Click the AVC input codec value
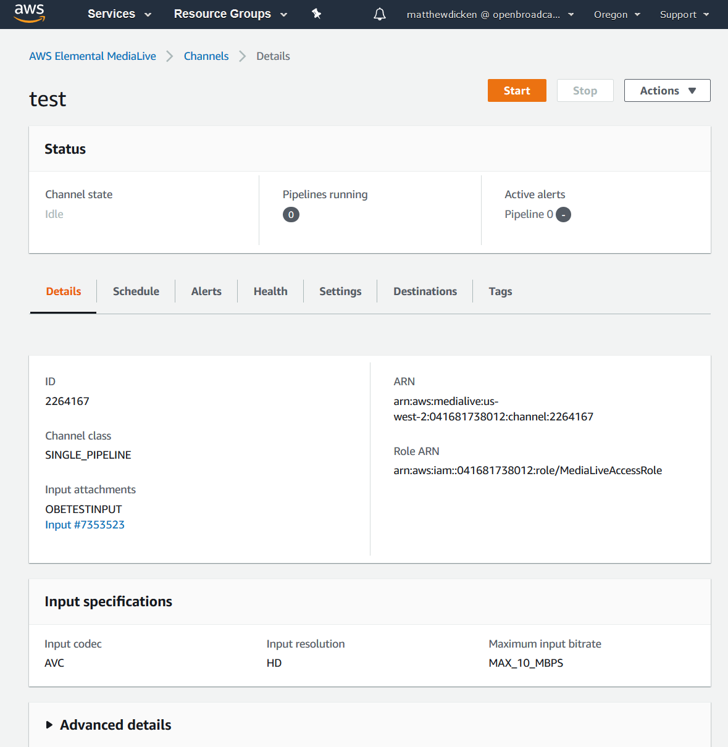The width and height of the screenshot is (728, 747). (54, 663)
